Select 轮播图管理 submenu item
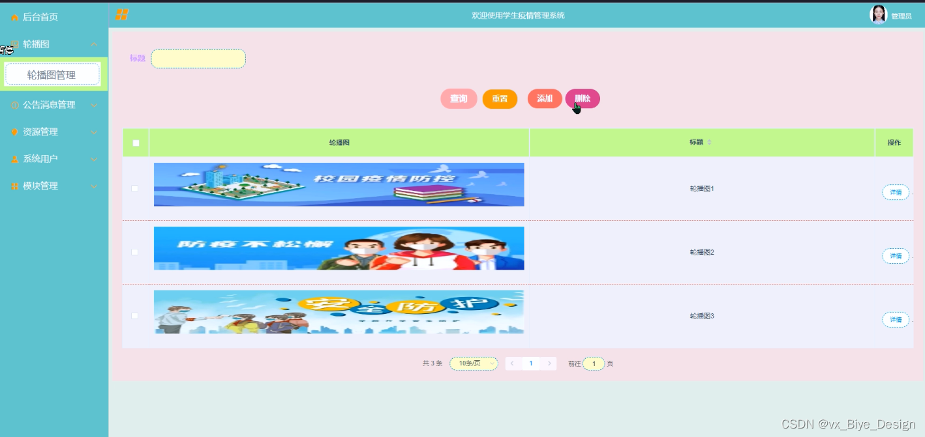 pos(52,75)
